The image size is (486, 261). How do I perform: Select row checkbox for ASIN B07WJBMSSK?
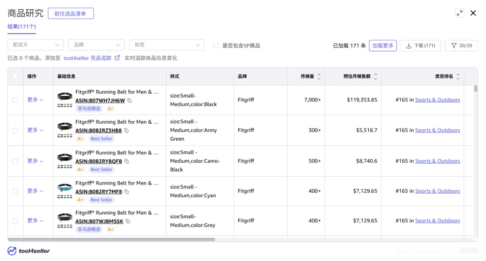[15, 221]
